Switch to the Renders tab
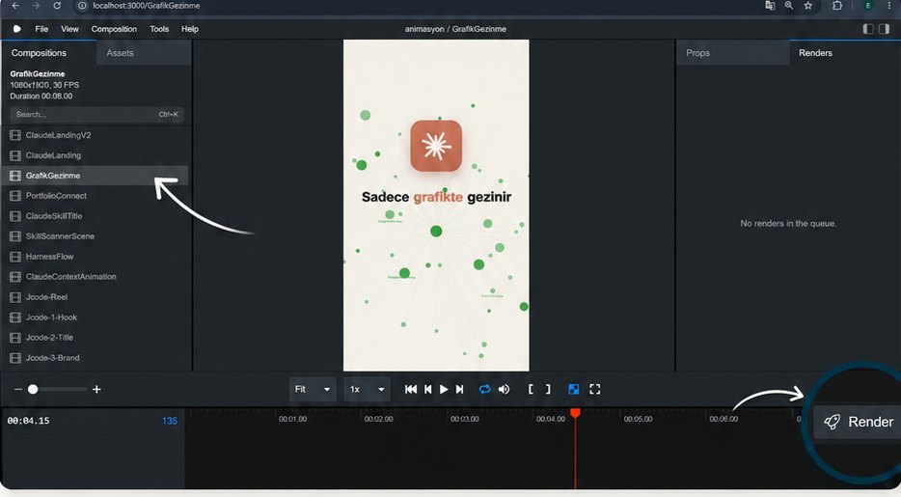 (x=845, y=53)
